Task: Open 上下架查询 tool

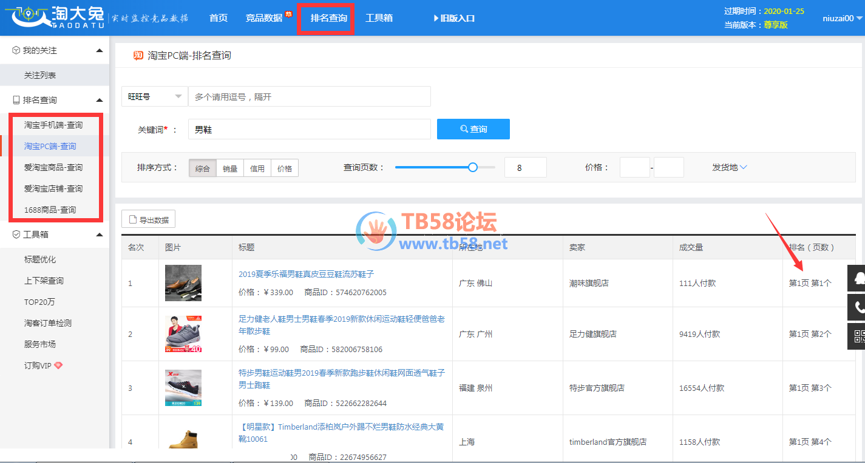Action: pos(44,281)
